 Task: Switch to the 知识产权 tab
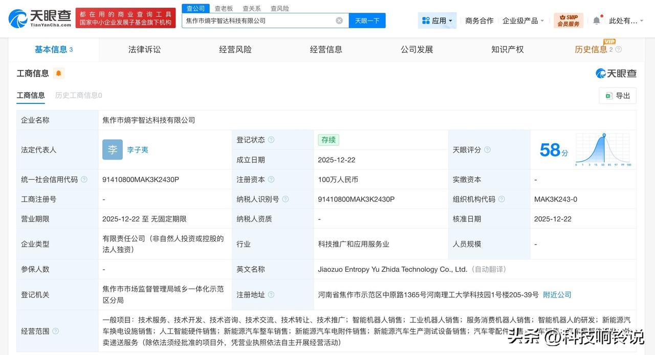click(x=507, y=49)
